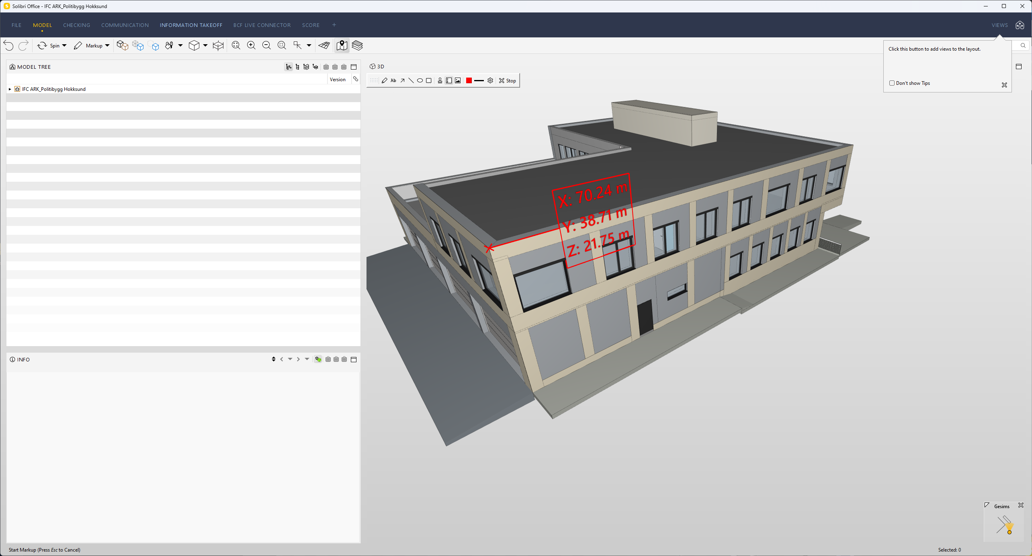Click the red markup color swatch
Screen dimensions: 1032x556
coord(469,80)
